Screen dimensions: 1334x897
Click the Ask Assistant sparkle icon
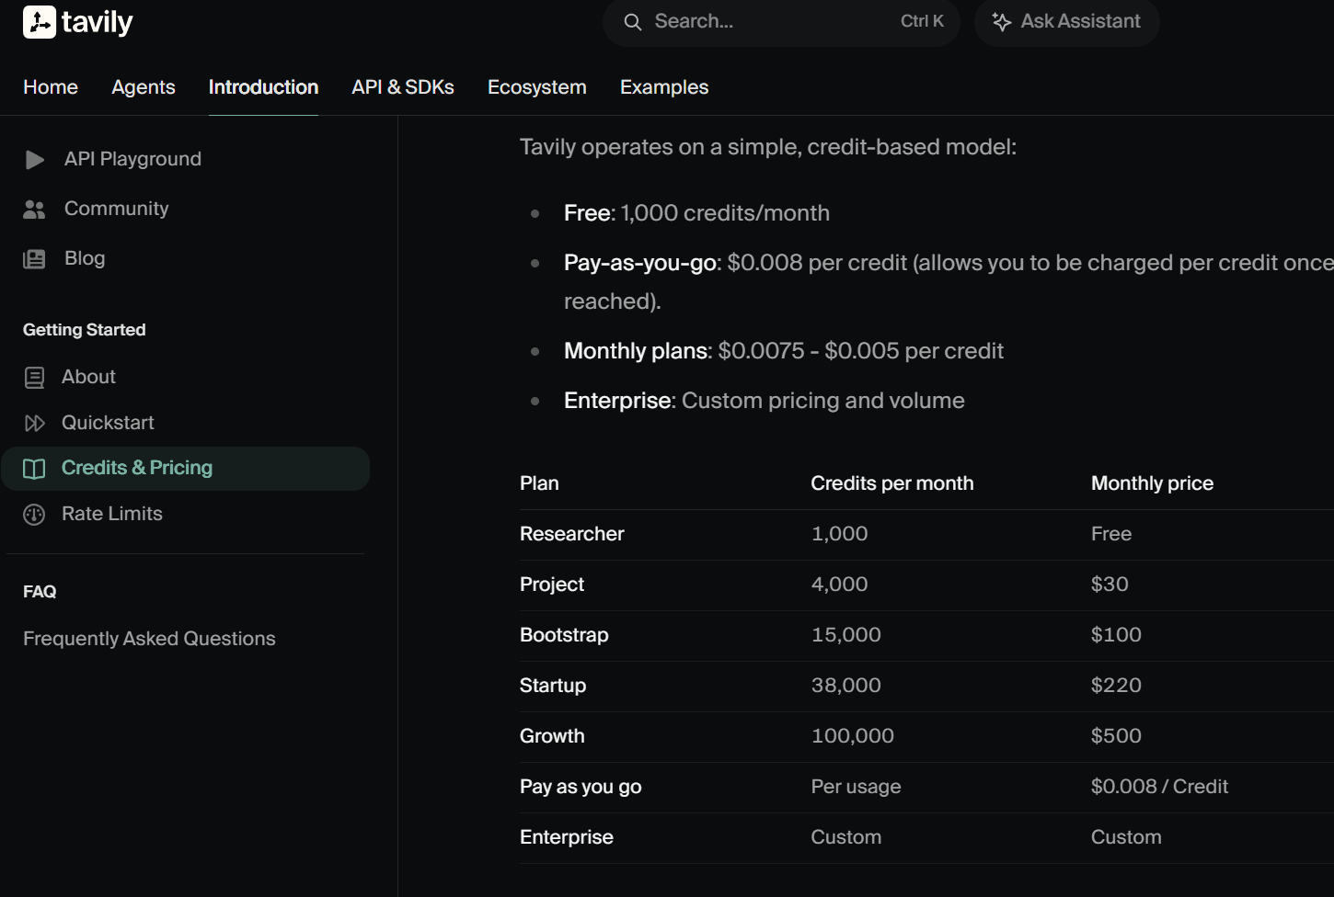1002,22
